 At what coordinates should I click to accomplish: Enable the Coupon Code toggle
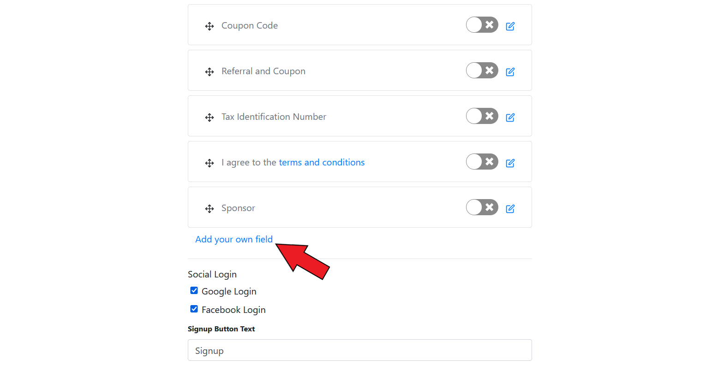482,25
